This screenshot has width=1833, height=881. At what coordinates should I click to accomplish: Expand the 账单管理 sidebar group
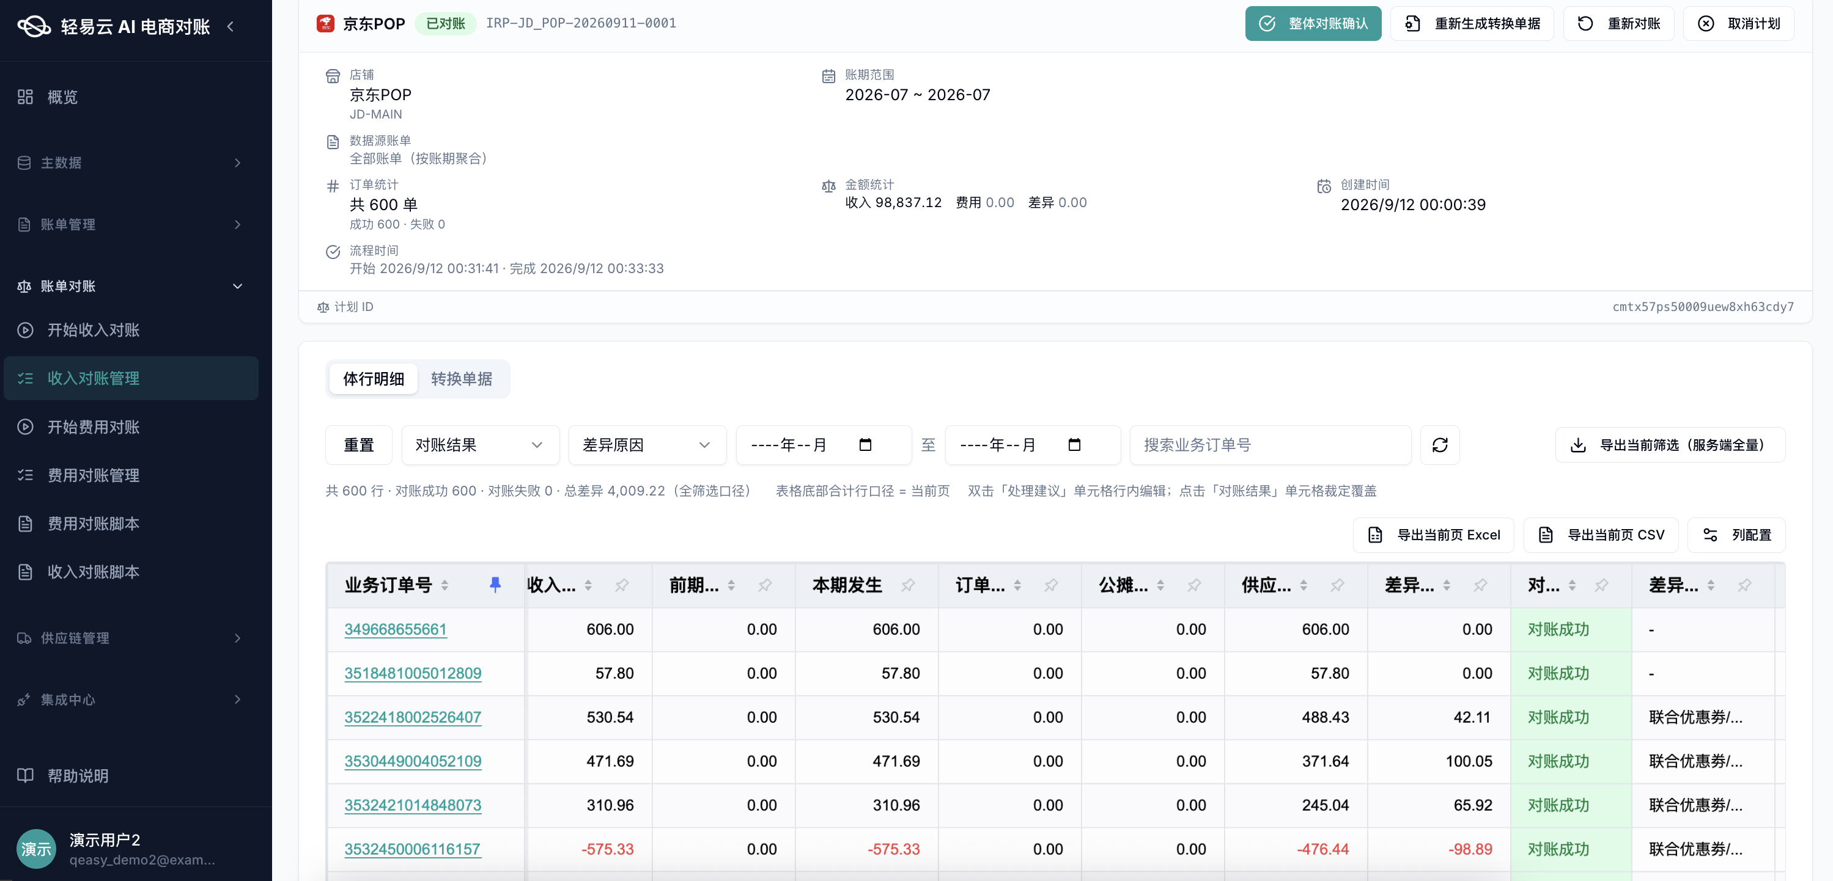point(131,225)
